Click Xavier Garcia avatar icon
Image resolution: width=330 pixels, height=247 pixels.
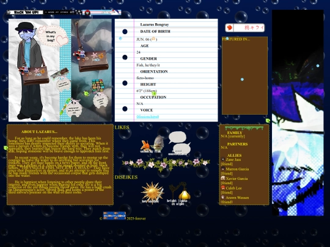click(223, 178)
